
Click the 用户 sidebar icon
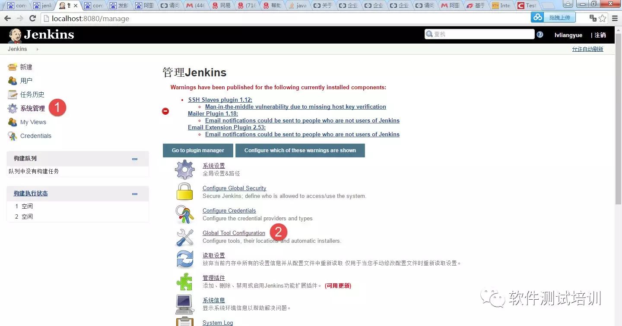13,81
